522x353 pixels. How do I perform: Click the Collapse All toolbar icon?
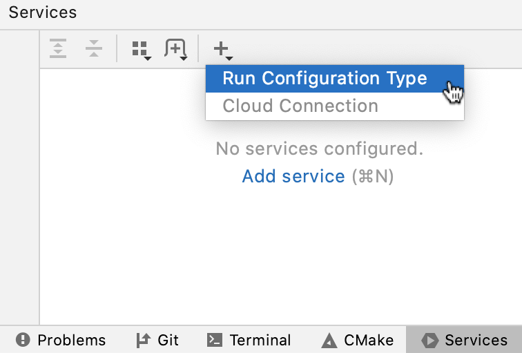tap(93, 48)
